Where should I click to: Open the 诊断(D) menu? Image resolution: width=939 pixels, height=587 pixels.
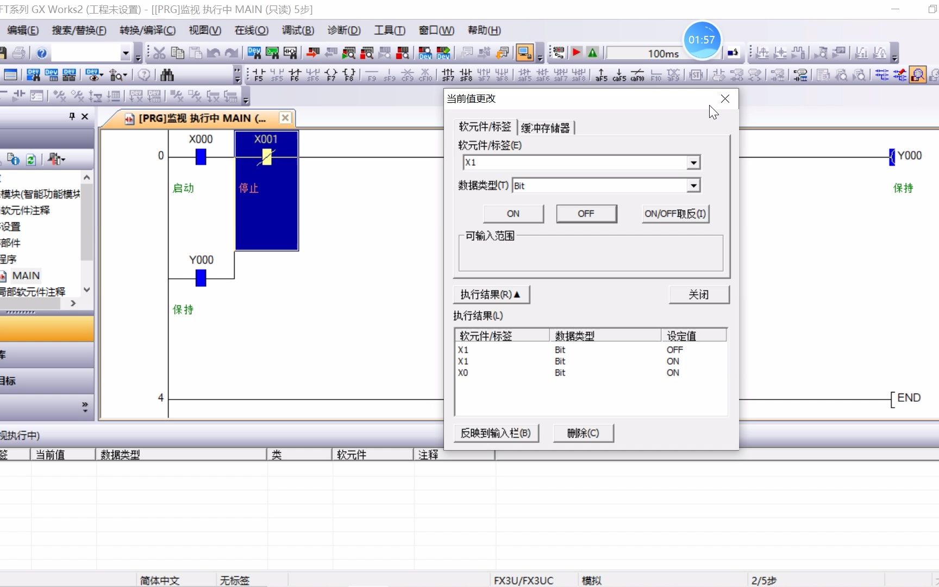tap(343, 30)
